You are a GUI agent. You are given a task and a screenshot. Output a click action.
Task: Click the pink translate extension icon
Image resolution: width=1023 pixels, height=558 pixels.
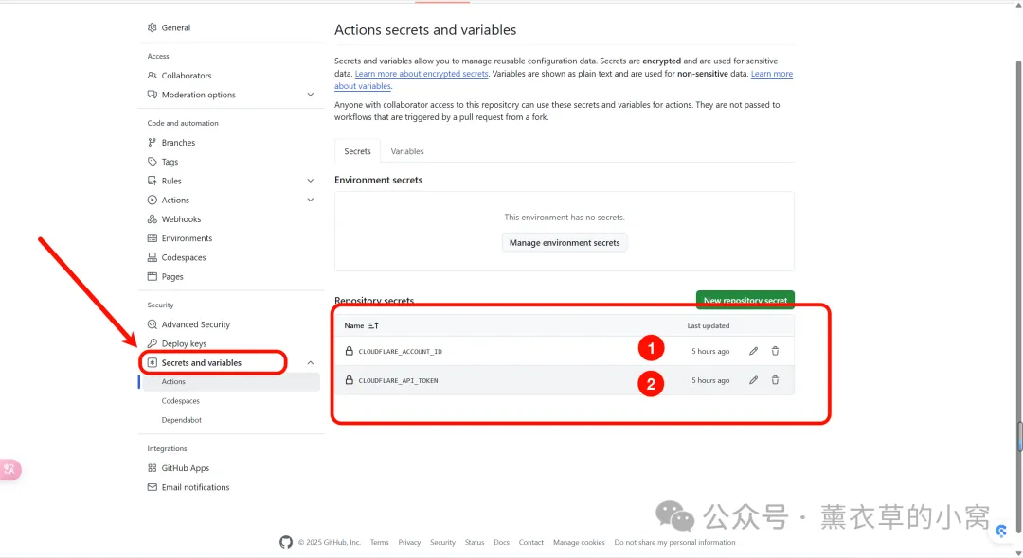tap(9, 469)
